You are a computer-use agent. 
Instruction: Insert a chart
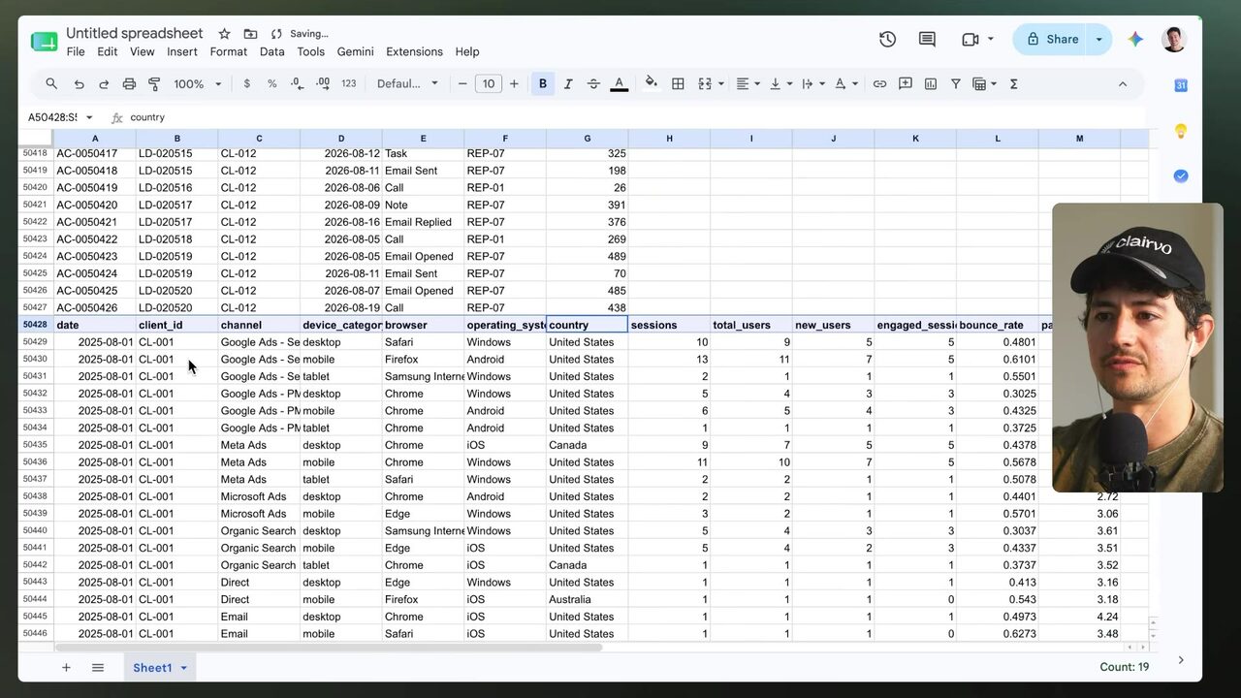[931, 84]
